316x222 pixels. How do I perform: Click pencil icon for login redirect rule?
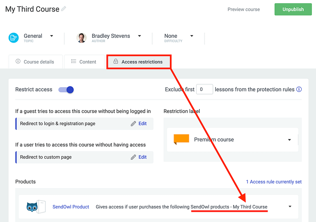133,124
